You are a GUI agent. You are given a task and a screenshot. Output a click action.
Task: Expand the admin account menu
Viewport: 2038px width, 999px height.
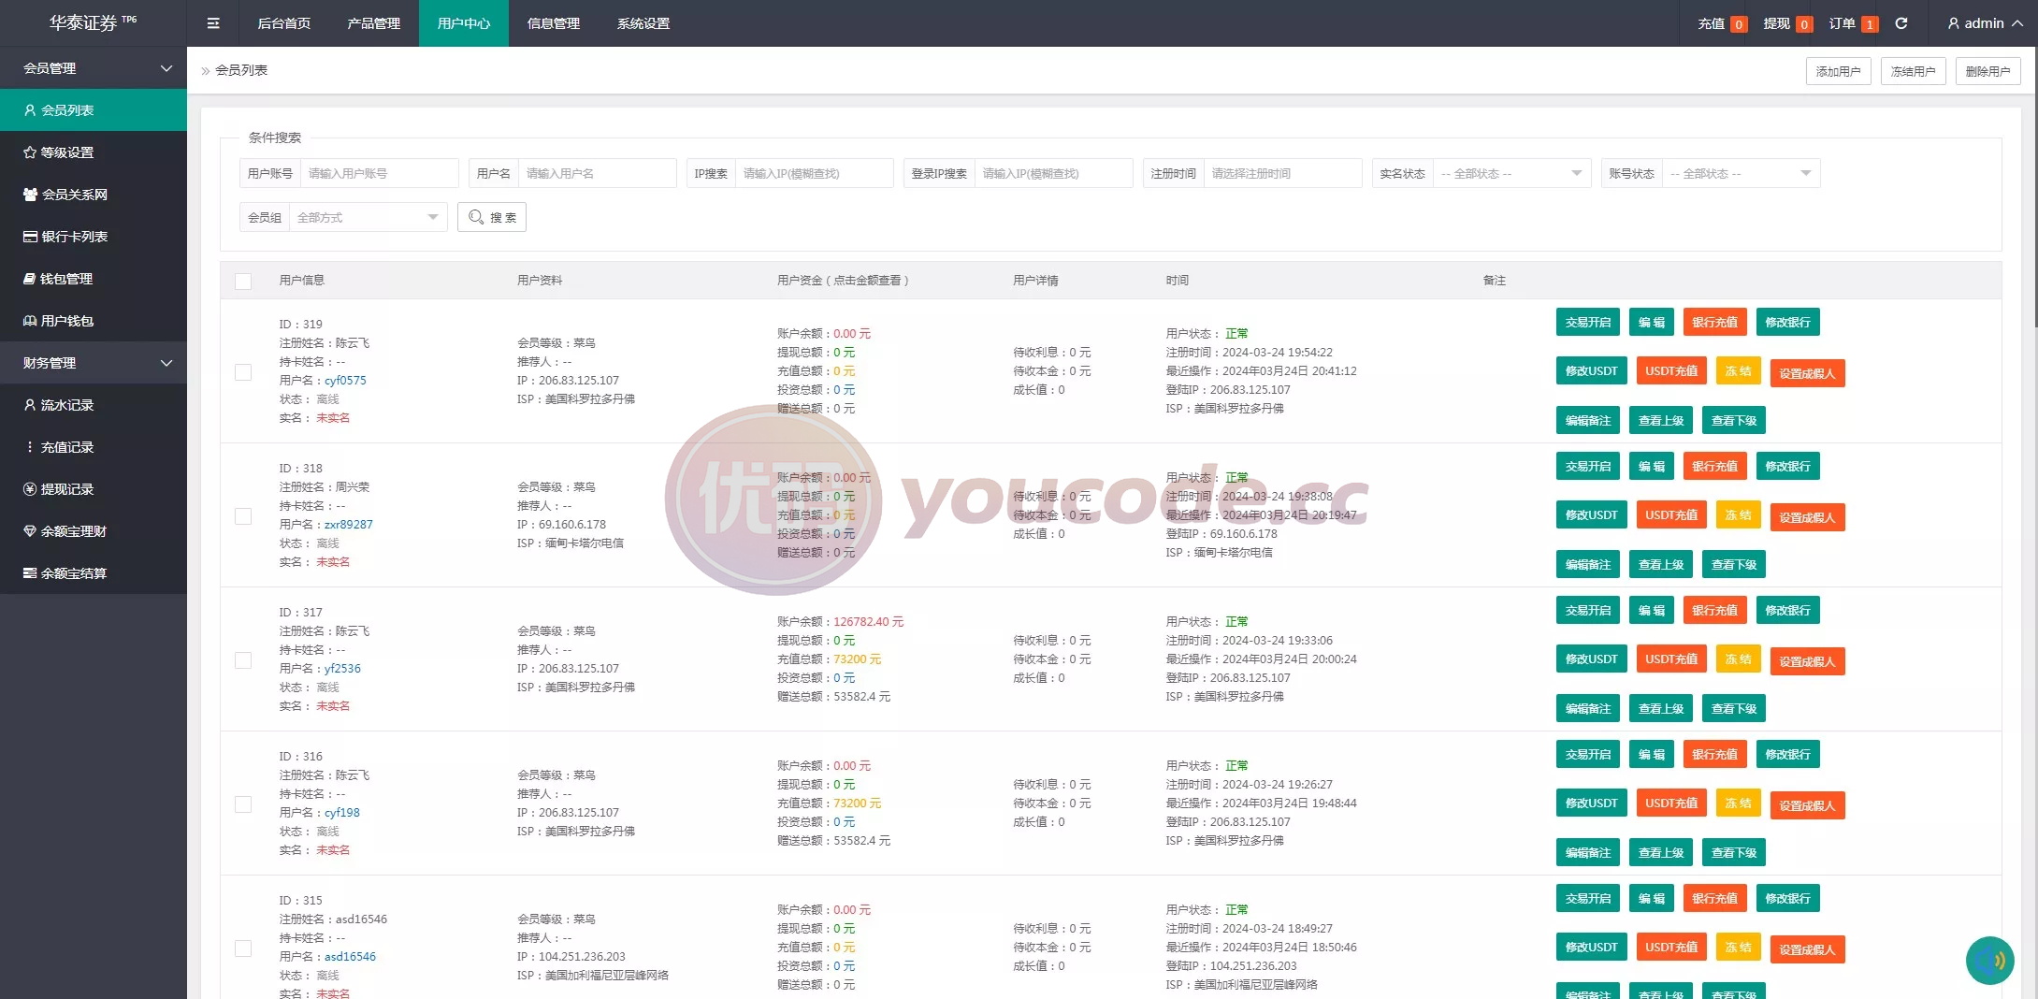1984,23
